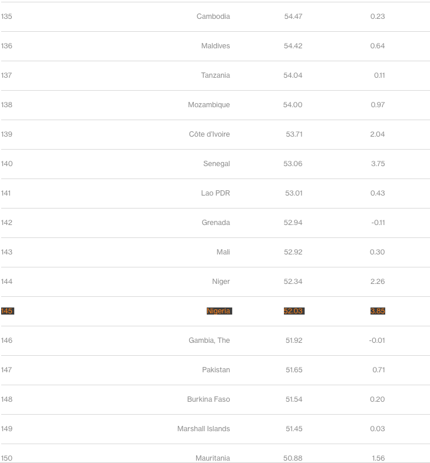430x463 pixels.
Task: Click Burkina Faso in the table
Action: (x=209, y=399)
